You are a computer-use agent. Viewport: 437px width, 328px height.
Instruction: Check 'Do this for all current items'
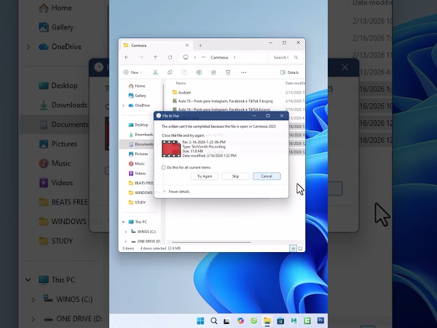pos(164,167)
